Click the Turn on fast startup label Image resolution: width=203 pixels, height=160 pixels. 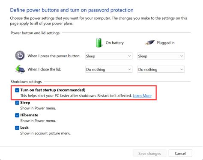[53, 90]
